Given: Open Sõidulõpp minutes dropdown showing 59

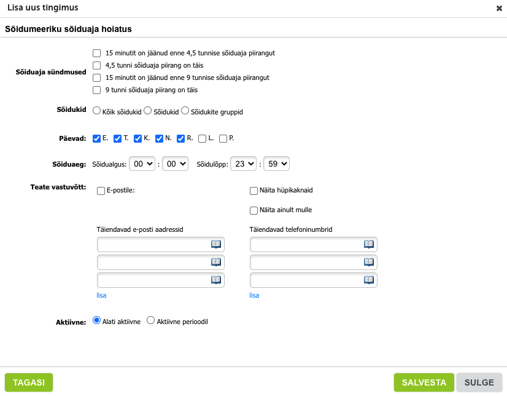Looking at the screenshot, I should [x=276, y=164].
